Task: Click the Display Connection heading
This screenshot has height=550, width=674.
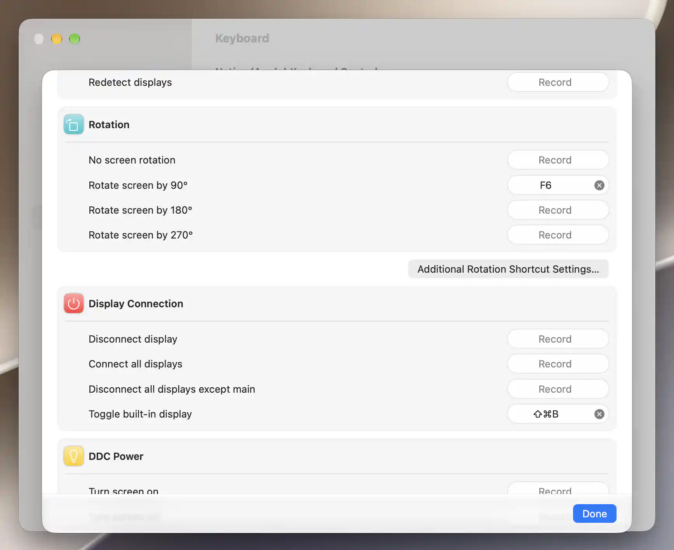Action: point(136,304)
